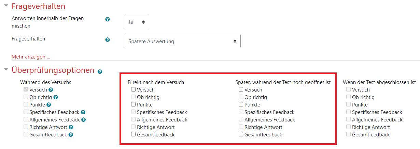Image resolution: width=420 pixels, height=149 pixels.
Task: Open help icon for Richtige Antwort
Action: click(71, 127)
